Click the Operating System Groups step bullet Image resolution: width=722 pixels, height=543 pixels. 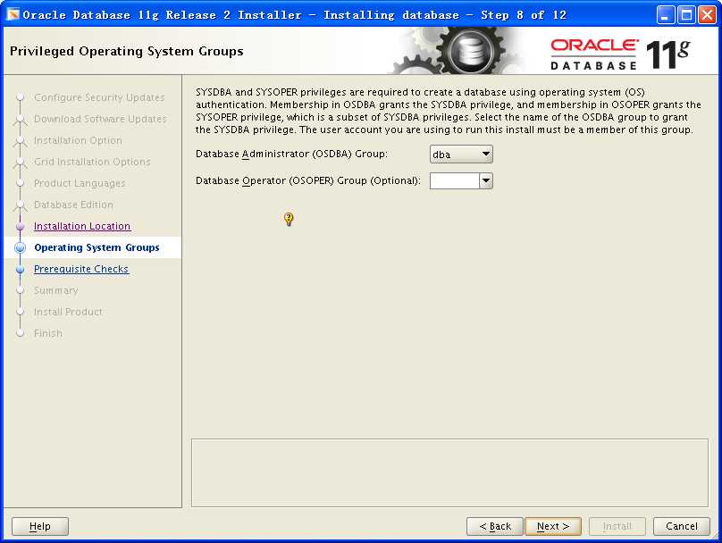coord(20,247)
